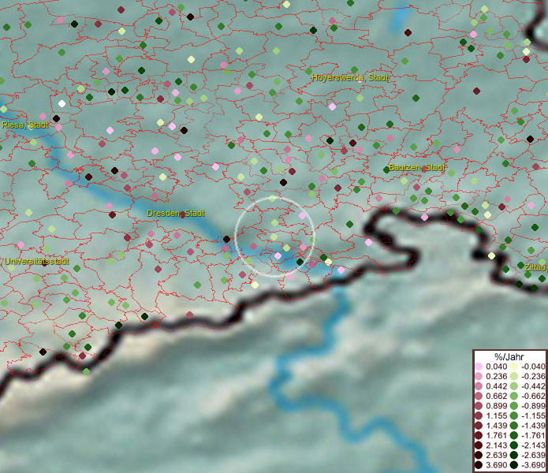
Task: Click the -0.662 legend value
Action: point(533,397)
